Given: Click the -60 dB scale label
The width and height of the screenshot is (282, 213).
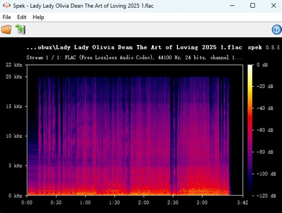Looking at the screenshot, I should [265, 130].
